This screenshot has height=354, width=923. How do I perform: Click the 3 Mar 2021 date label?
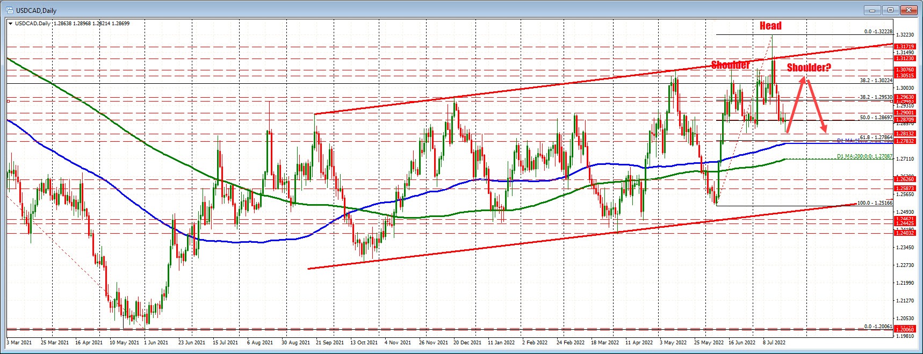click(x=19, y=342)
